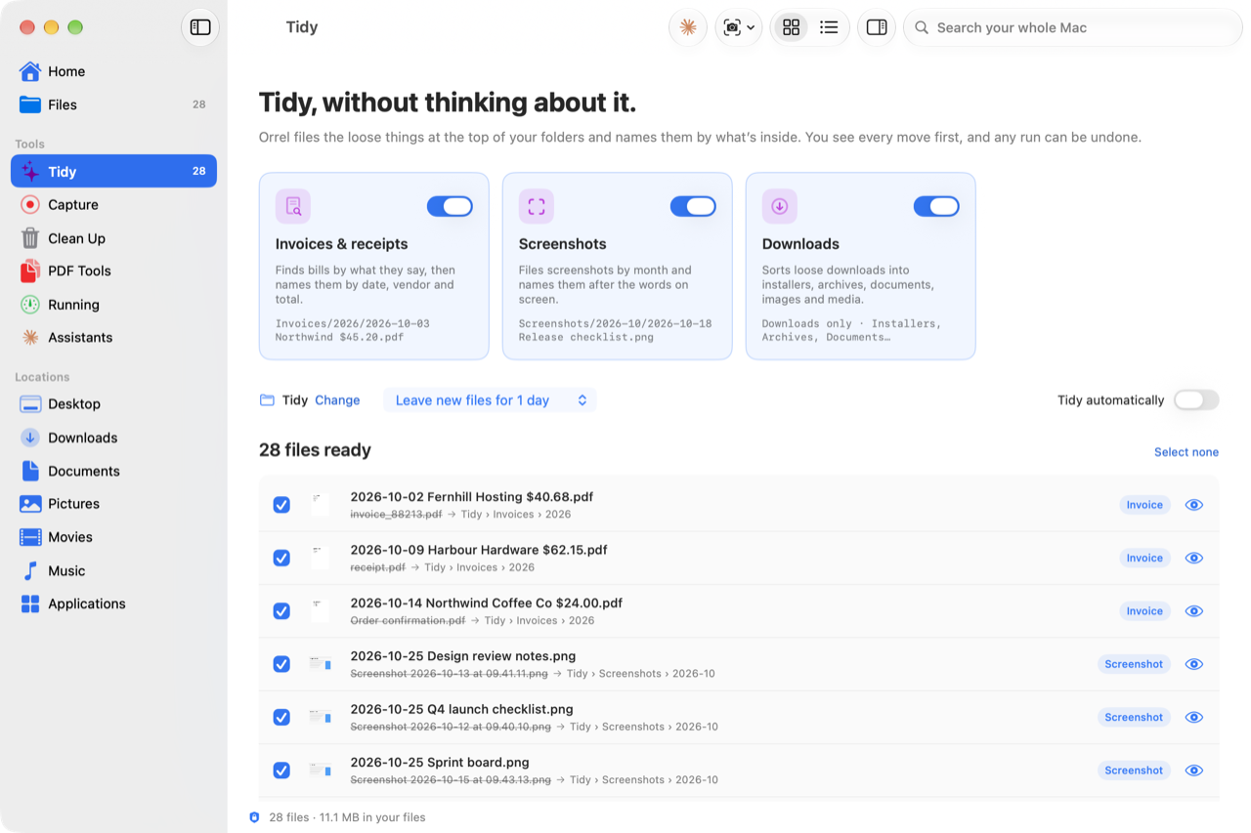Focus the Search your whole Mac field
1251x833 pixels.
click(x=1073, y=27)
